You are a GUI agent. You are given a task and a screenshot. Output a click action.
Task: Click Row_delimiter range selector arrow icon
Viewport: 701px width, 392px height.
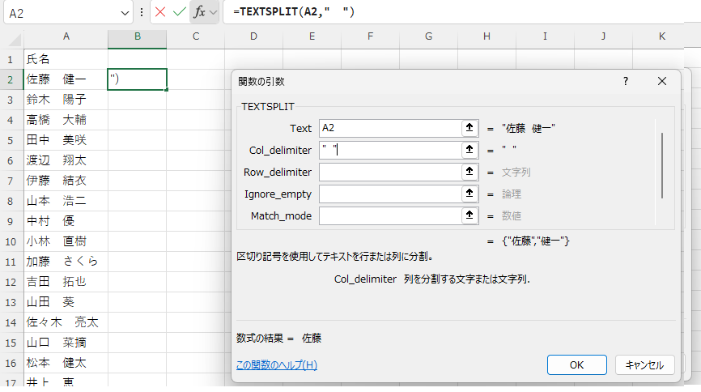pyautogui.click(x=469, y=173)
